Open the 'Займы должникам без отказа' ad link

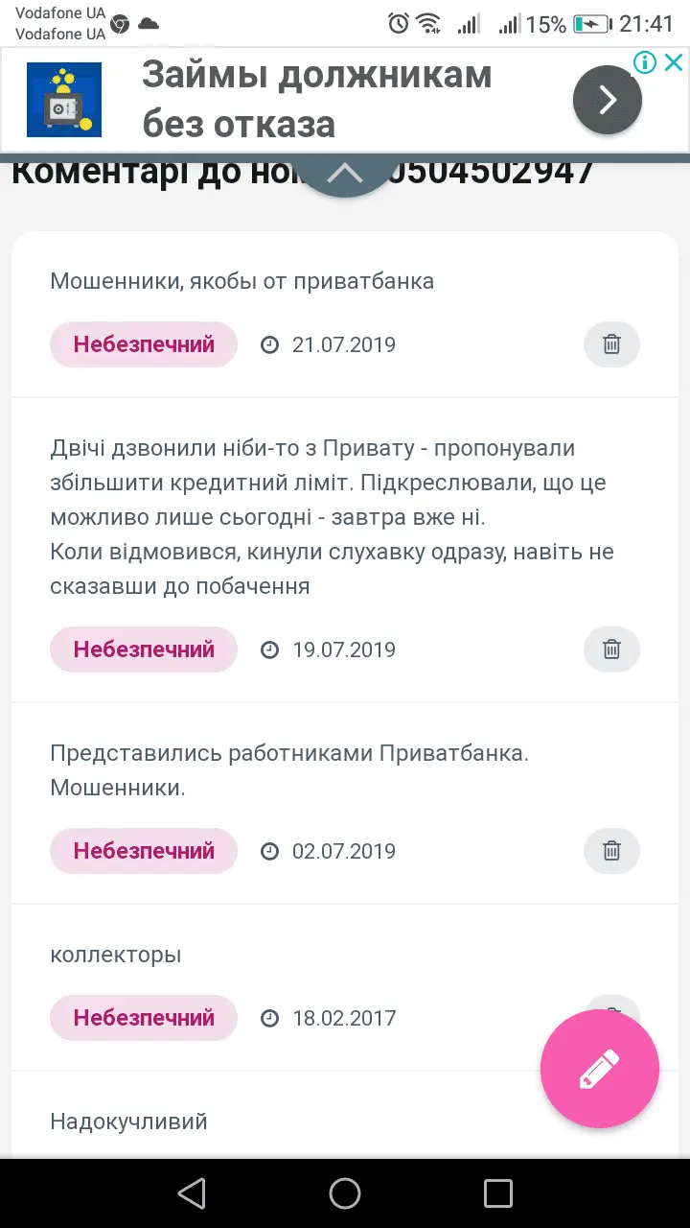pos(316,100)
